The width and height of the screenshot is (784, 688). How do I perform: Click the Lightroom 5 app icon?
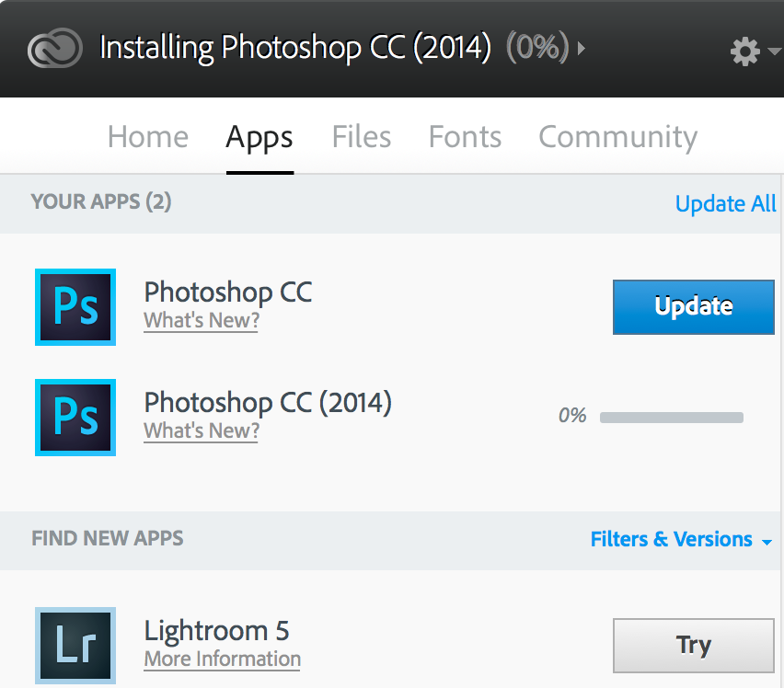click(x=75, y=646)
